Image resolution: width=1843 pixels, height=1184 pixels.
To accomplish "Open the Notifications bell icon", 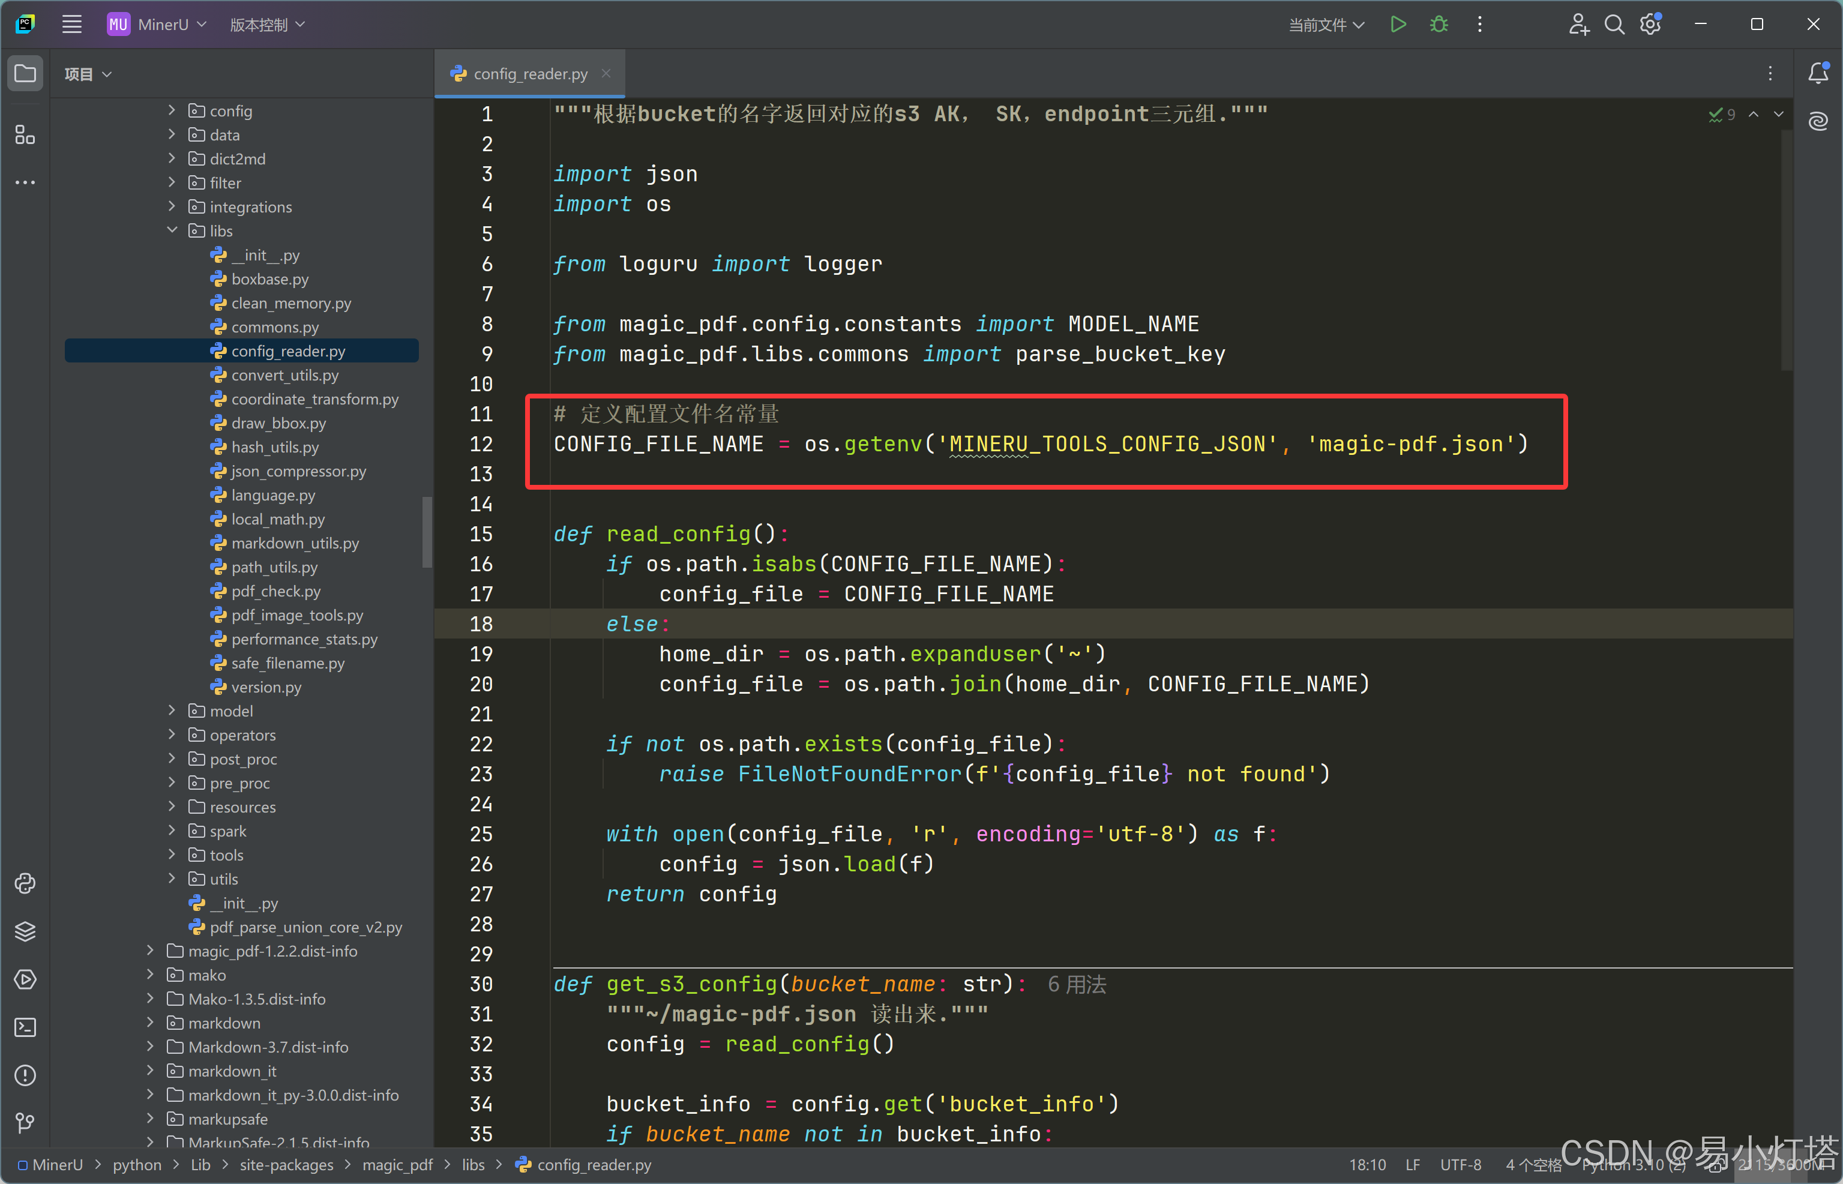I will click(1818, 73).
